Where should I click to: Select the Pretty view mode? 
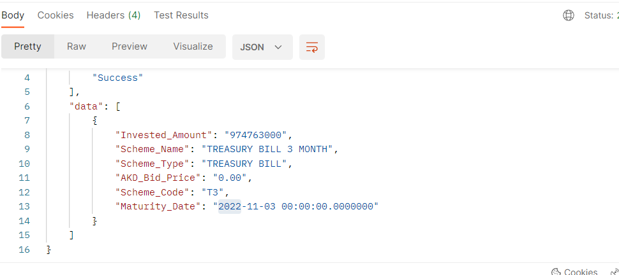[x=27, y=46]
